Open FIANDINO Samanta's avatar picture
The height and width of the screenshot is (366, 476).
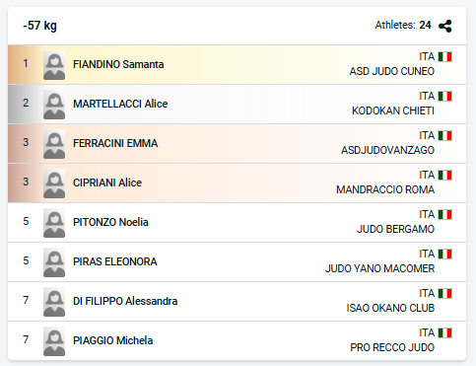coord(54,65)
